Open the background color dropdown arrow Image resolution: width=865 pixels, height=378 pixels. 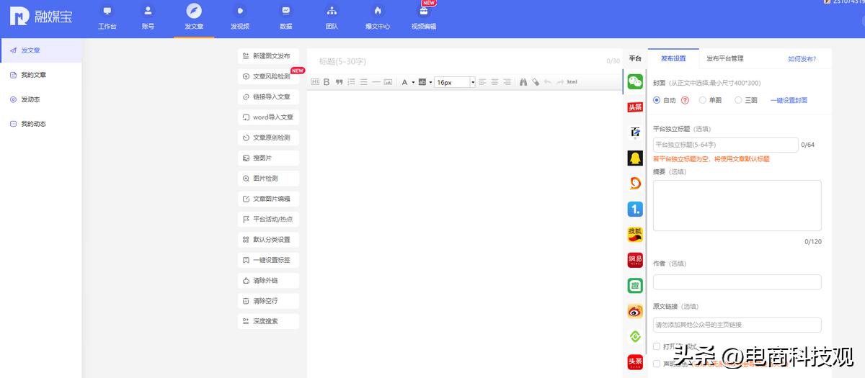430,82
